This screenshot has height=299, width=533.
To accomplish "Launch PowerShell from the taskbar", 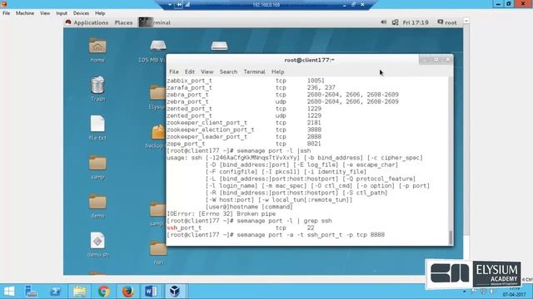I will click(x=56, y=292).
